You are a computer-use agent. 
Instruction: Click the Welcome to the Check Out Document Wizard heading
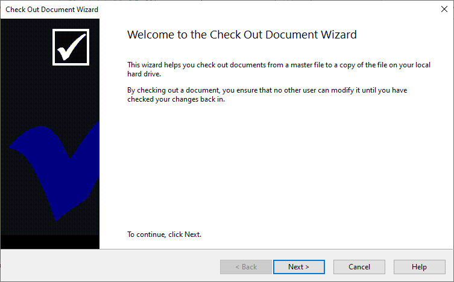point(242,35)
